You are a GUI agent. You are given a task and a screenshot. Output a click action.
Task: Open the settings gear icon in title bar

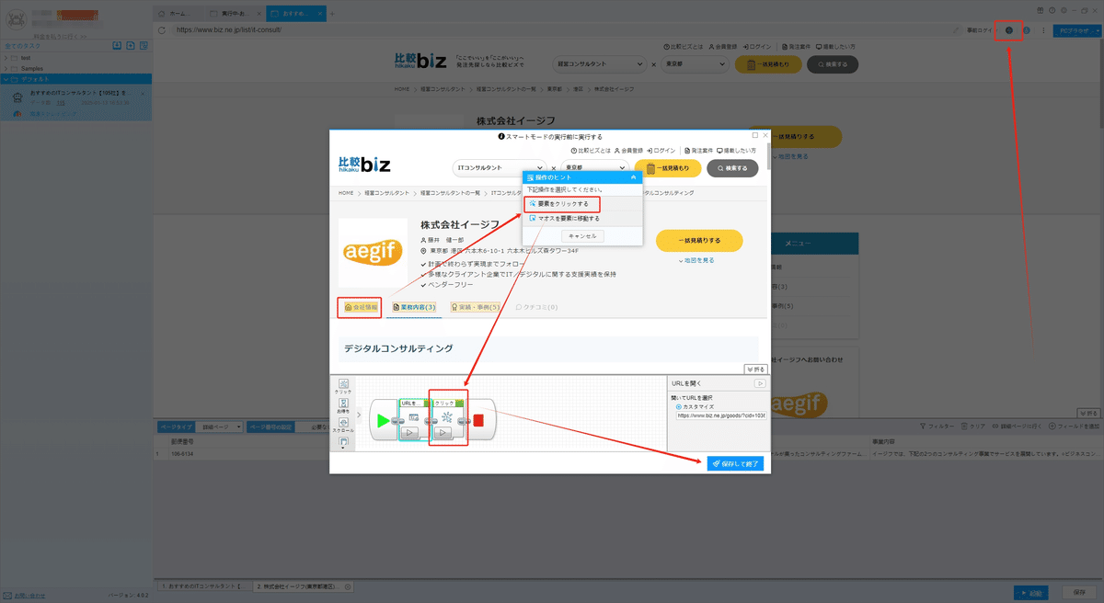1064,9
